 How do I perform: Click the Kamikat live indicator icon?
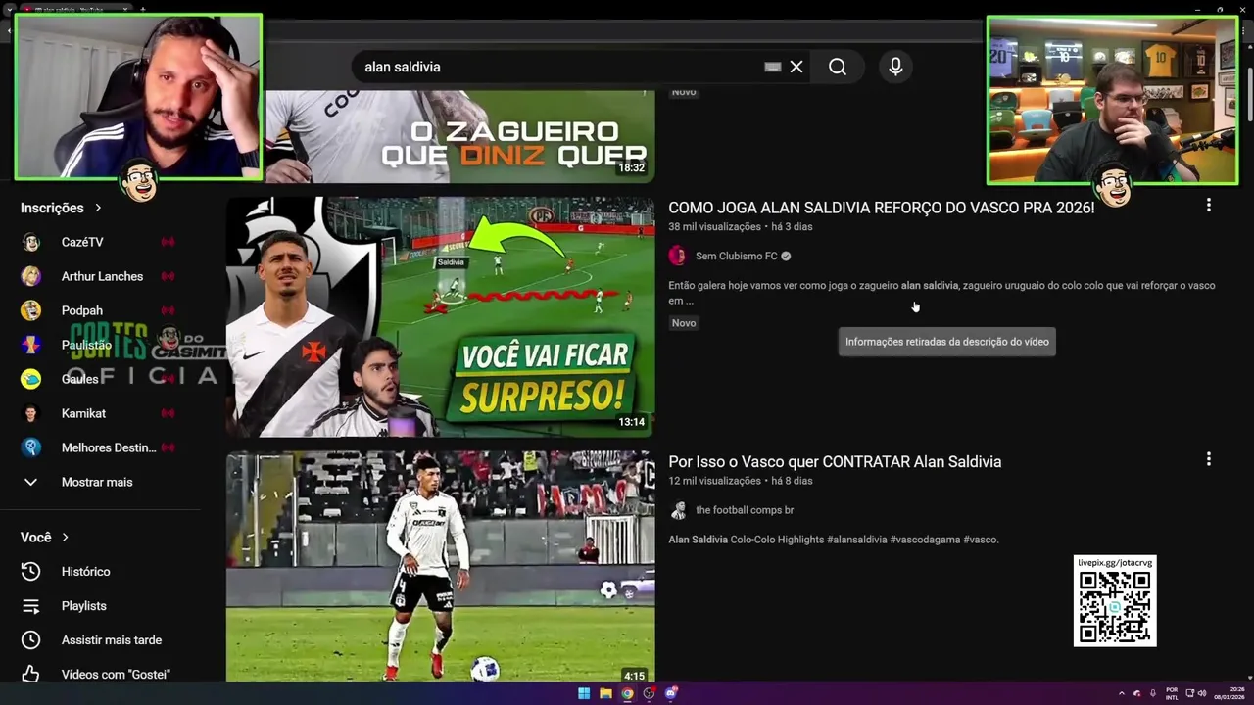coord(168,413)
